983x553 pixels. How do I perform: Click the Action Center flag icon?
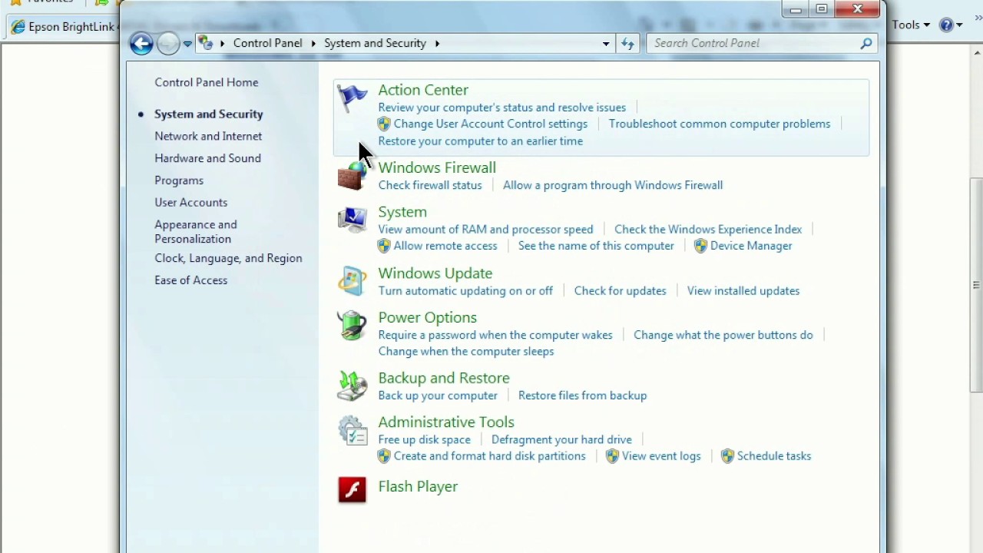tap(352, 98)
